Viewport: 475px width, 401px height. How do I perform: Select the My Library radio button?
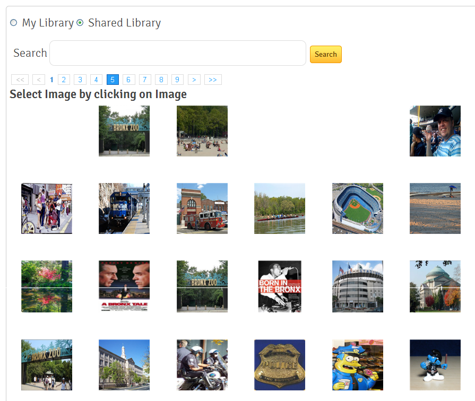(14, 23)
